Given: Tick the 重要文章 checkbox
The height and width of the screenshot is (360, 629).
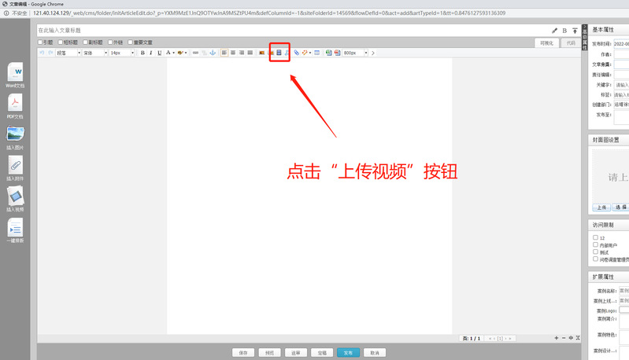Looking at the screenshot, I should pos(132,42).
